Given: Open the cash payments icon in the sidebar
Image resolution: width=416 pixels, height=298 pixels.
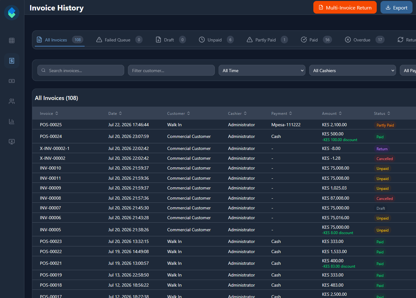Looking at the screenshot, I should coord(12,81).
